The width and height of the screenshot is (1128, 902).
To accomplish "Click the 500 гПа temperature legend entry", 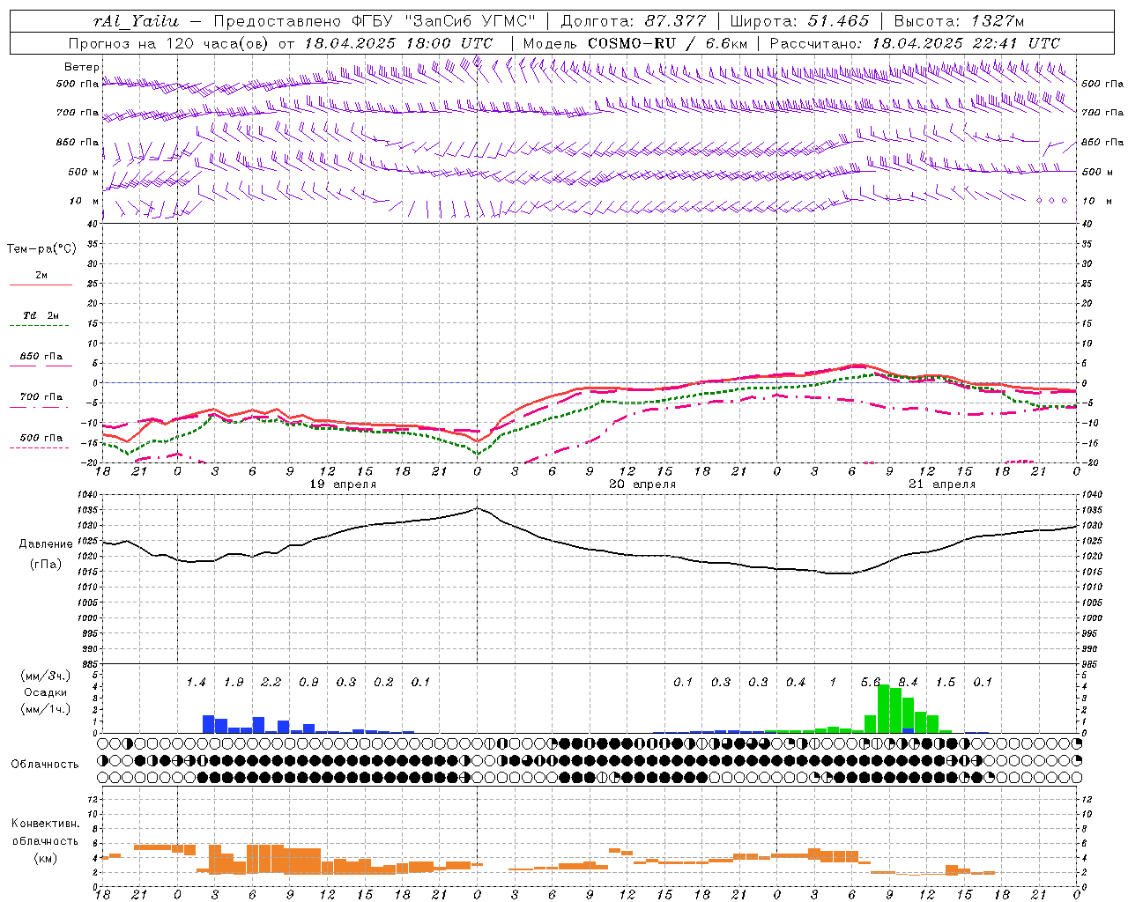I will (x=41, y=438).
